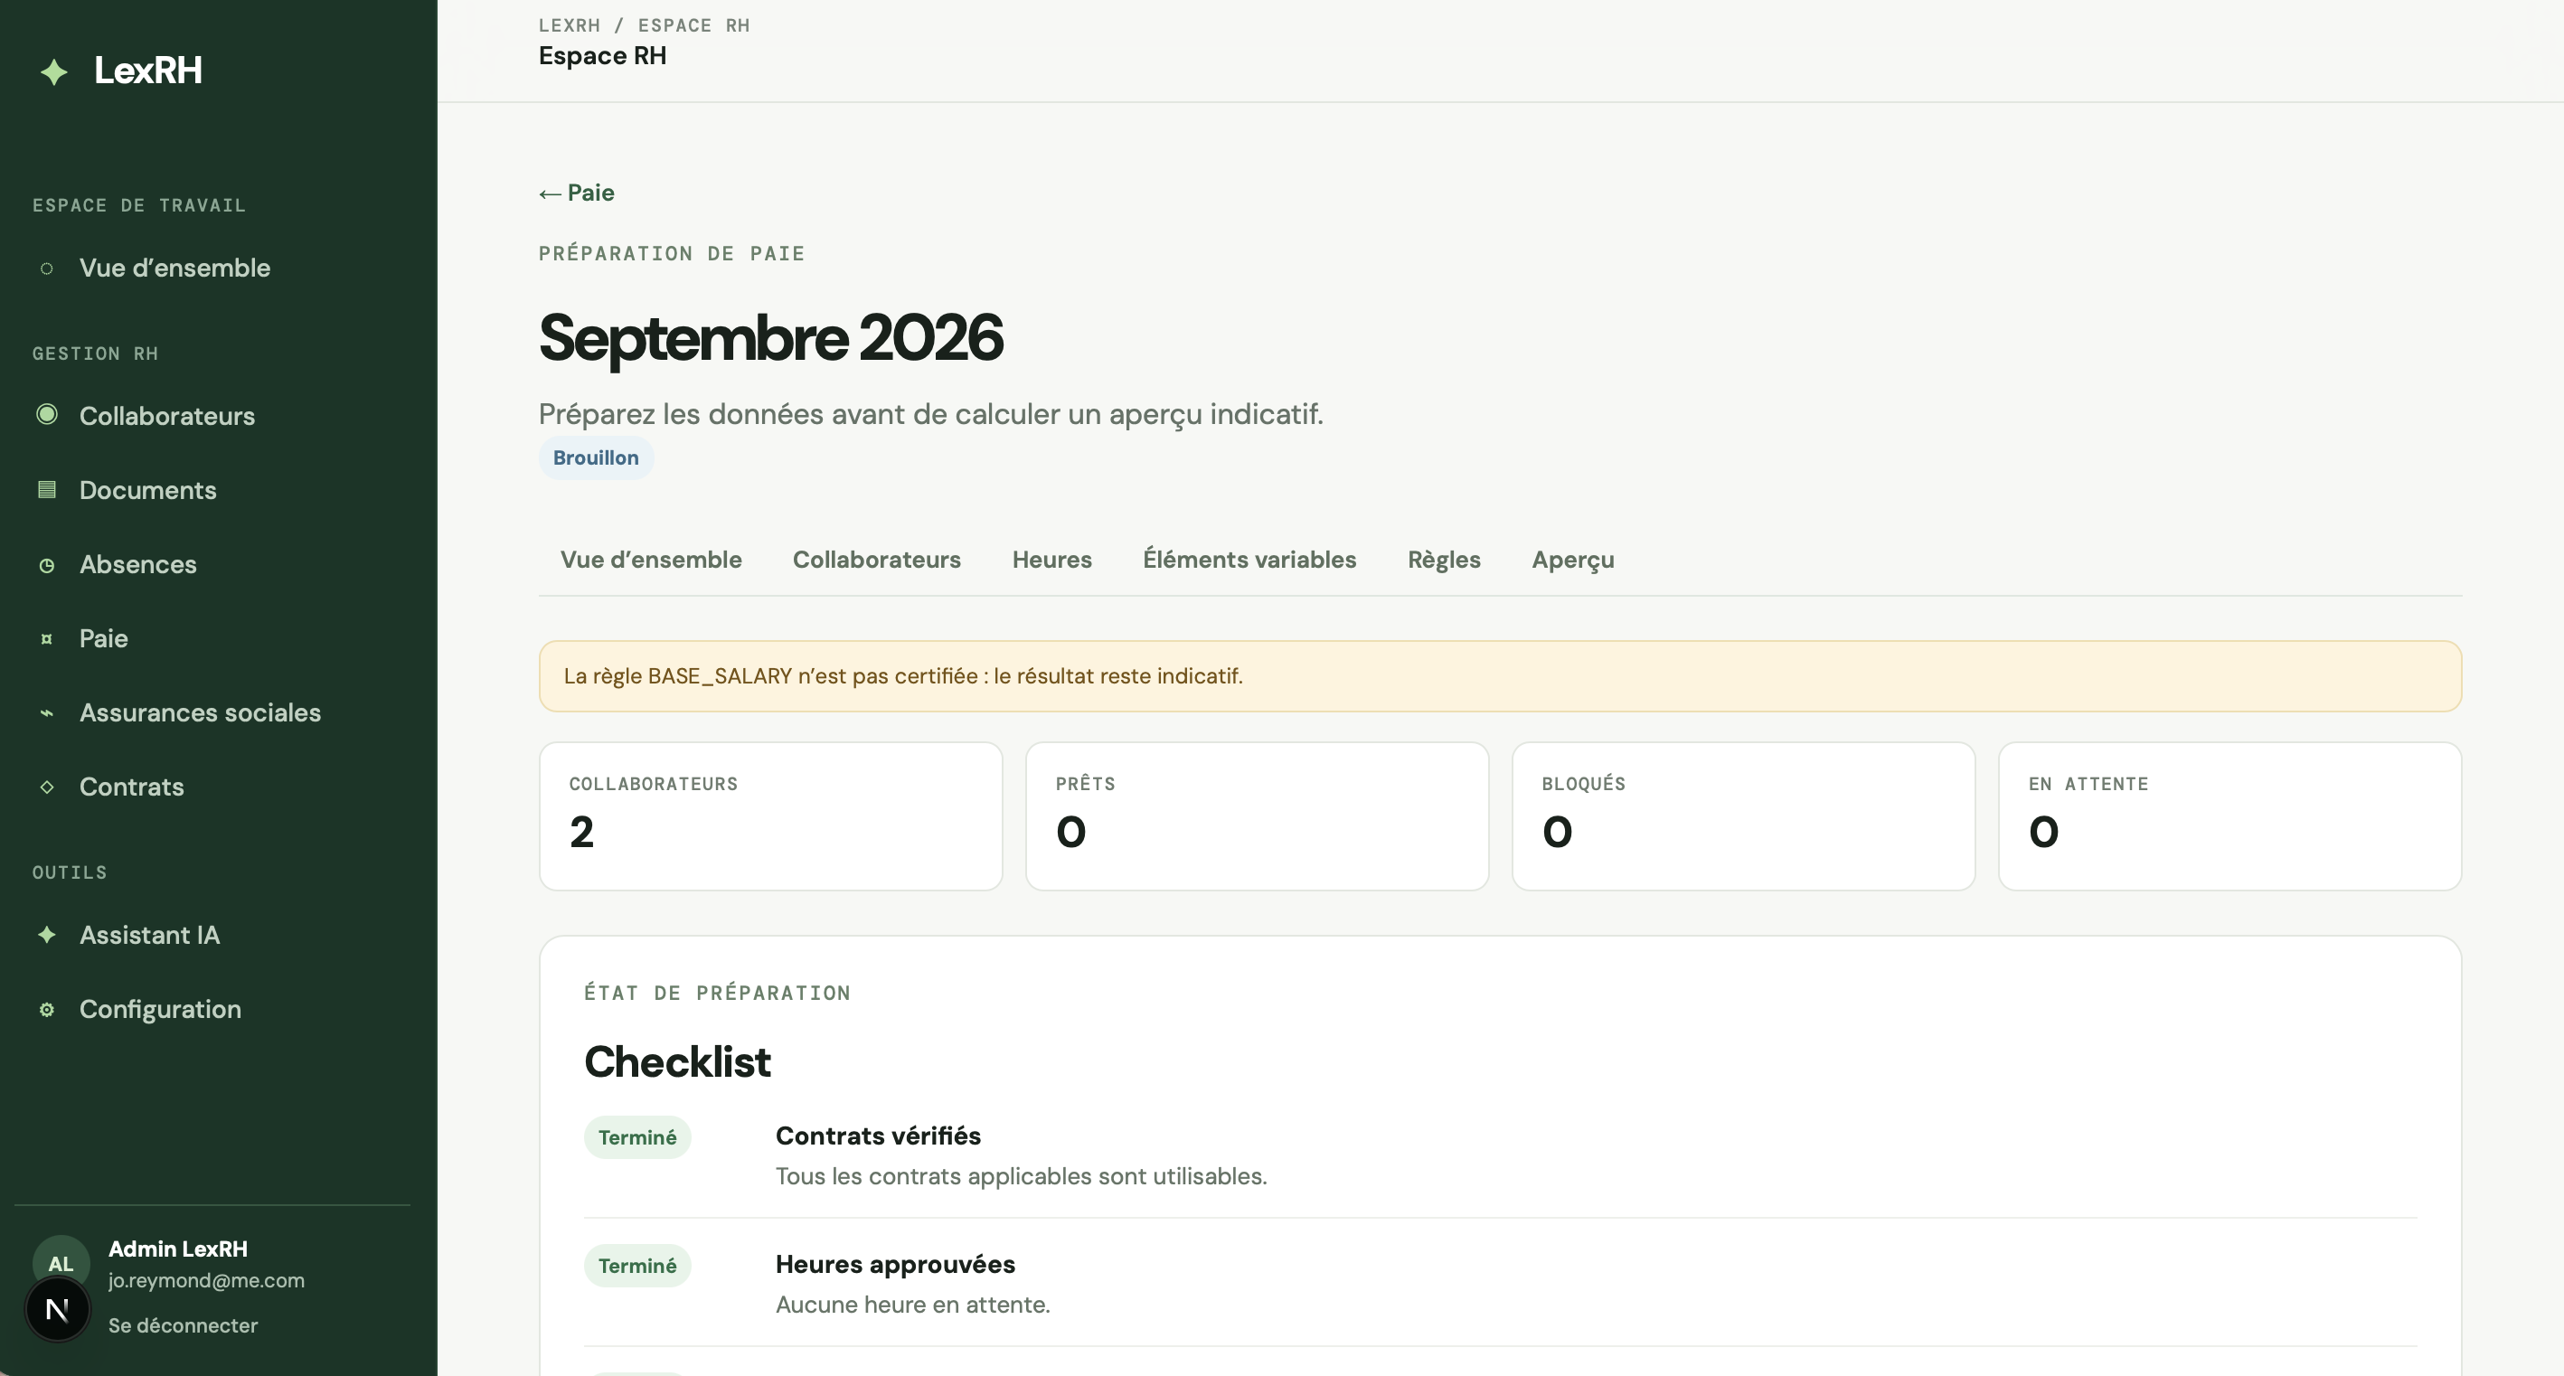The image size is (2564, 1376).
Task: Click the OUTILS sidebar section label
Action: [69, 872]
